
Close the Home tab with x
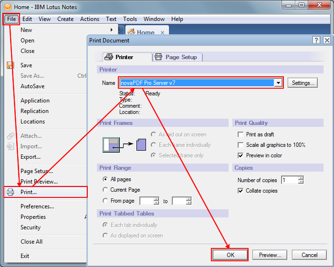[162, 32]
